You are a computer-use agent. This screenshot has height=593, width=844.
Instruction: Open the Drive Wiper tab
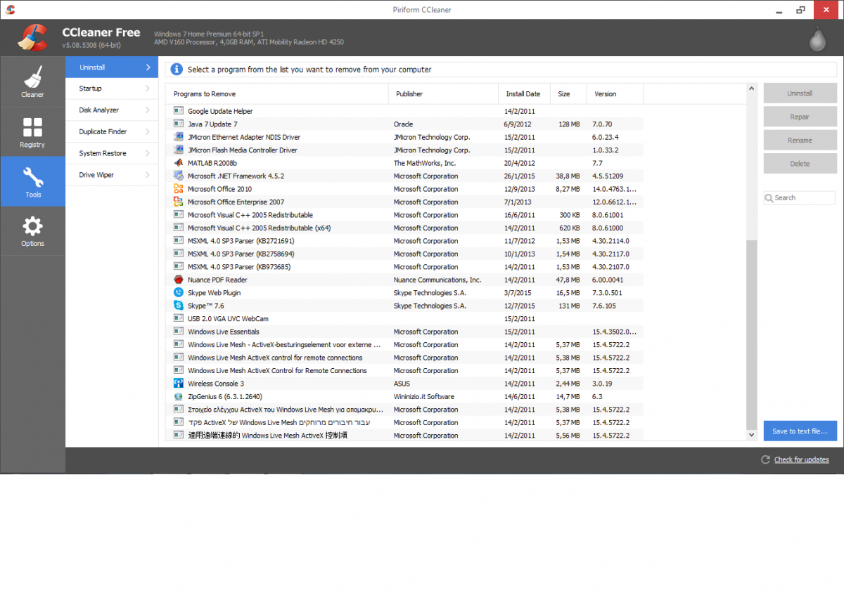(112, 175)
